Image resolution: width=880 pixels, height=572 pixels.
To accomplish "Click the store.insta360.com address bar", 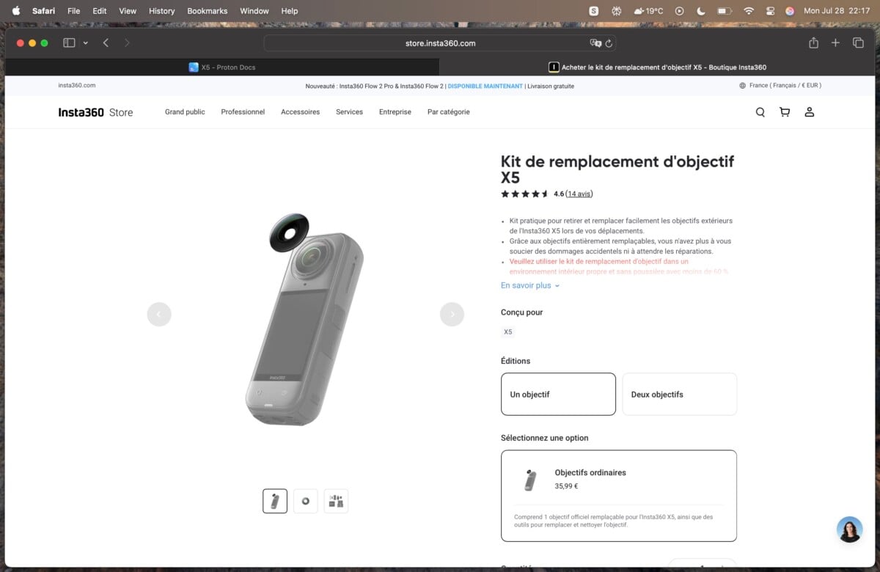I will point(440,43).
